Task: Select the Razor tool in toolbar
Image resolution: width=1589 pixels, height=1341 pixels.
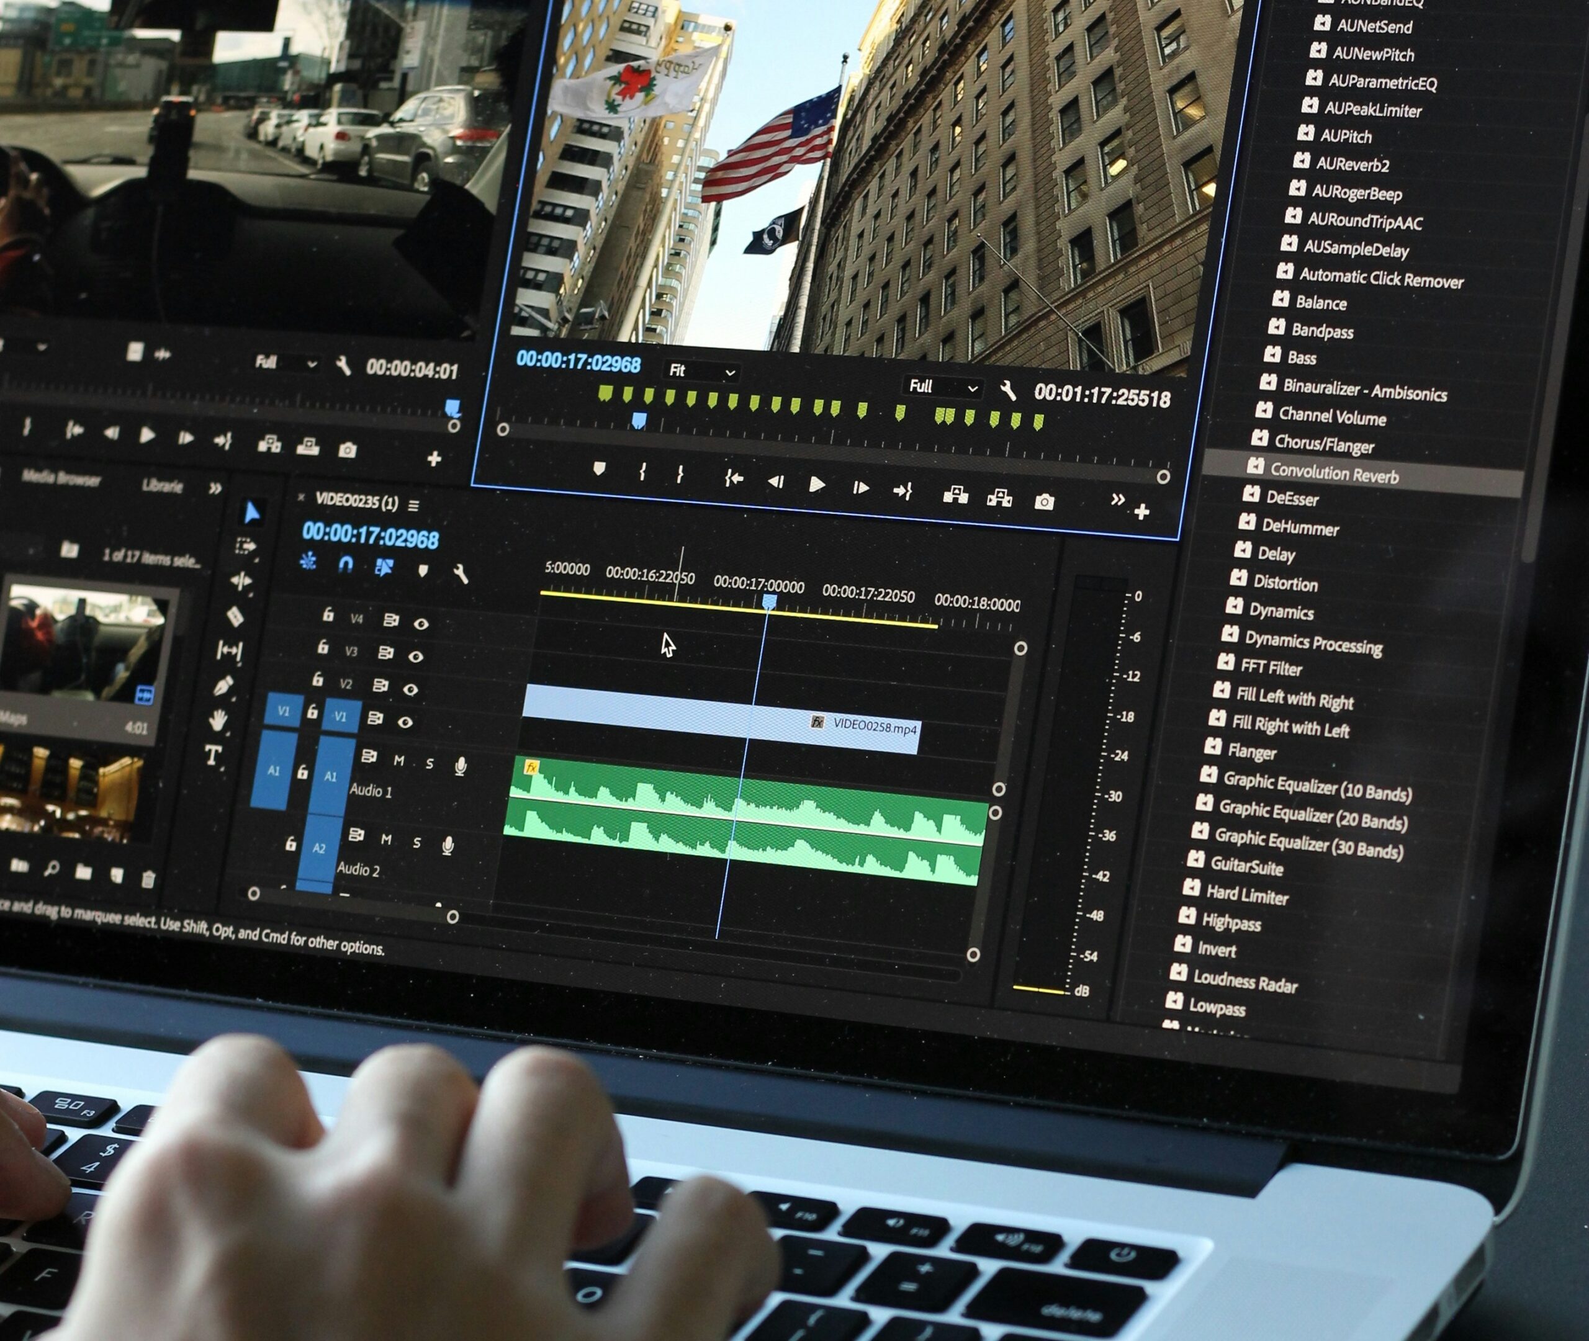Action: 236,616
